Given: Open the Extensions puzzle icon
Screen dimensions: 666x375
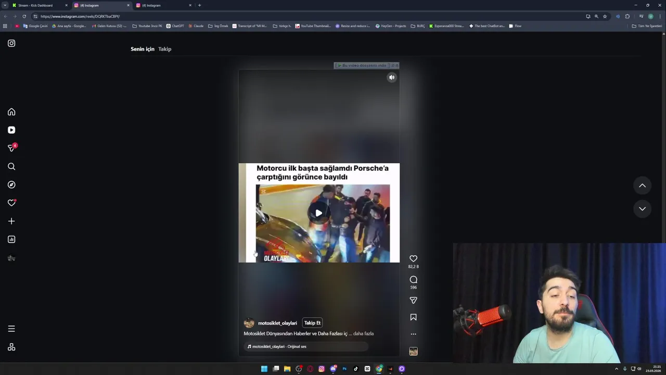Looking at the screenshot, I should tap(627, 16).
